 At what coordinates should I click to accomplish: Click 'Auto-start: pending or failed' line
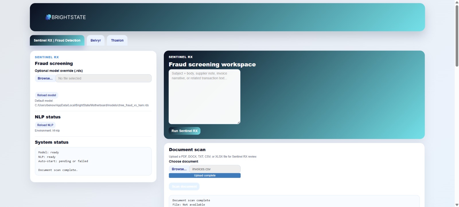click(x=63, y=161)
